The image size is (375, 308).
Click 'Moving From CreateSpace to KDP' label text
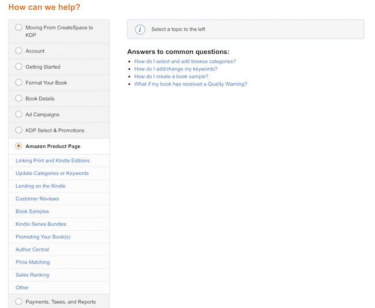(59, 31)
